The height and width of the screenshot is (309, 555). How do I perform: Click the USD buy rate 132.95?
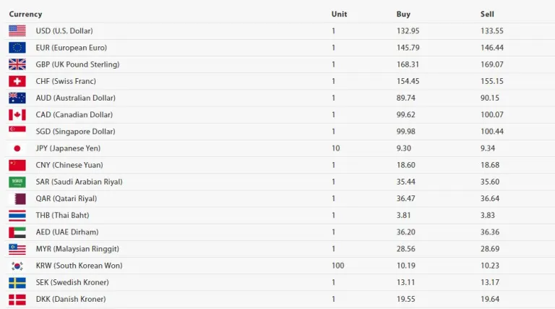click(x=408, y=31)
